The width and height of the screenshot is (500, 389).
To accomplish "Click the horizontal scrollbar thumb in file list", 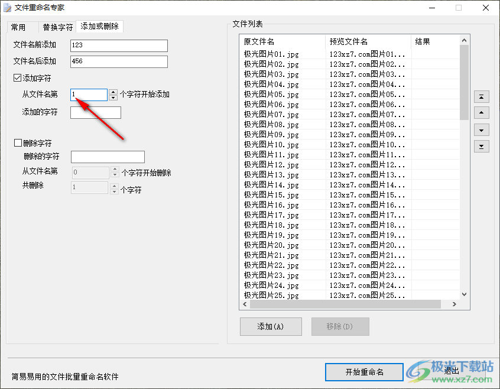I will coord(345,304).
